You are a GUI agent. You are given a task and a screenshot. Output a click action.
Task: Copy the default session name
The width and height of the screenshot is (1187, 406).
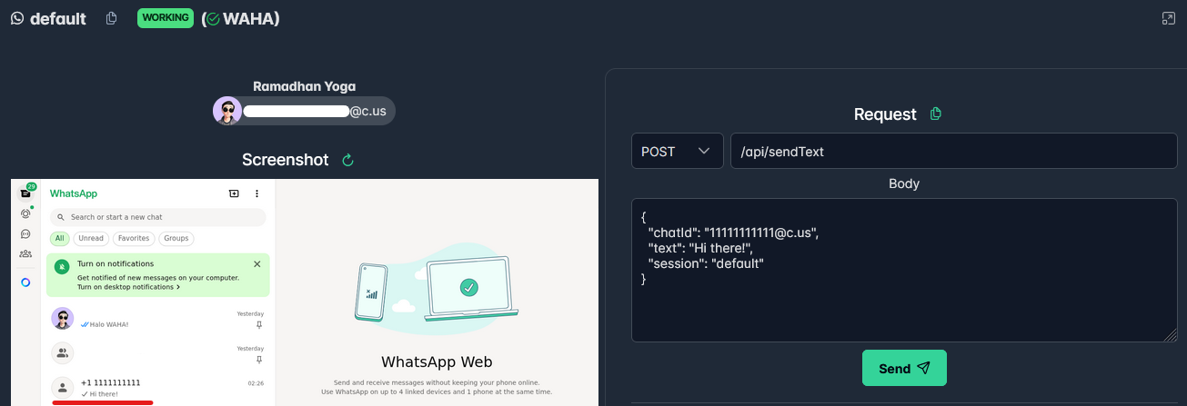tap(111, 18)
